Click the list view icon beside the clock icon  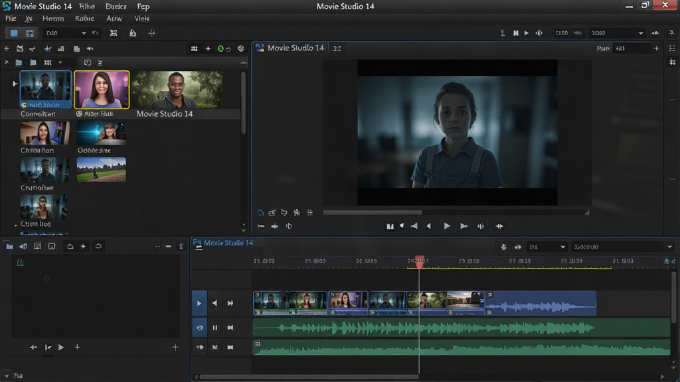click(x=100, y=62)
